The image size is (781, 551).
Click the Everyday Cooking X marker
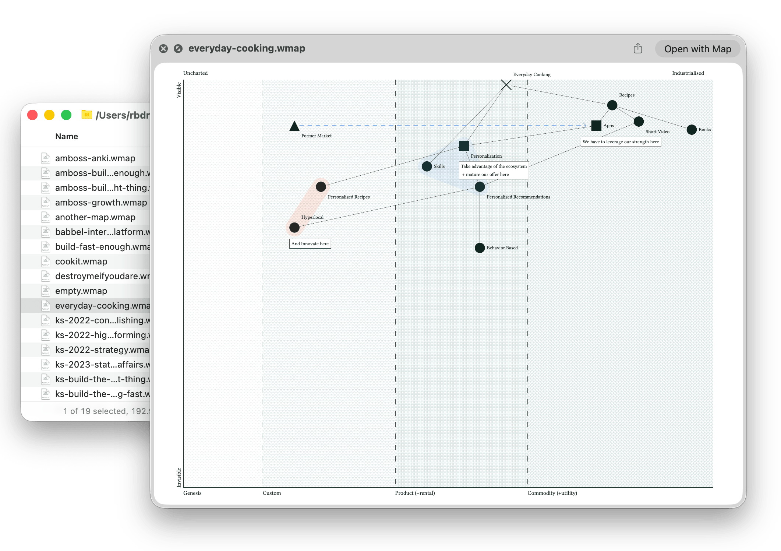click(506, 85)
